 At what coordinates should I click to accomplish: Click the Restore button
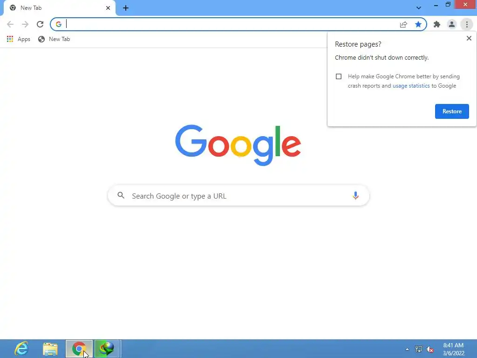click(x=452, y=111)
